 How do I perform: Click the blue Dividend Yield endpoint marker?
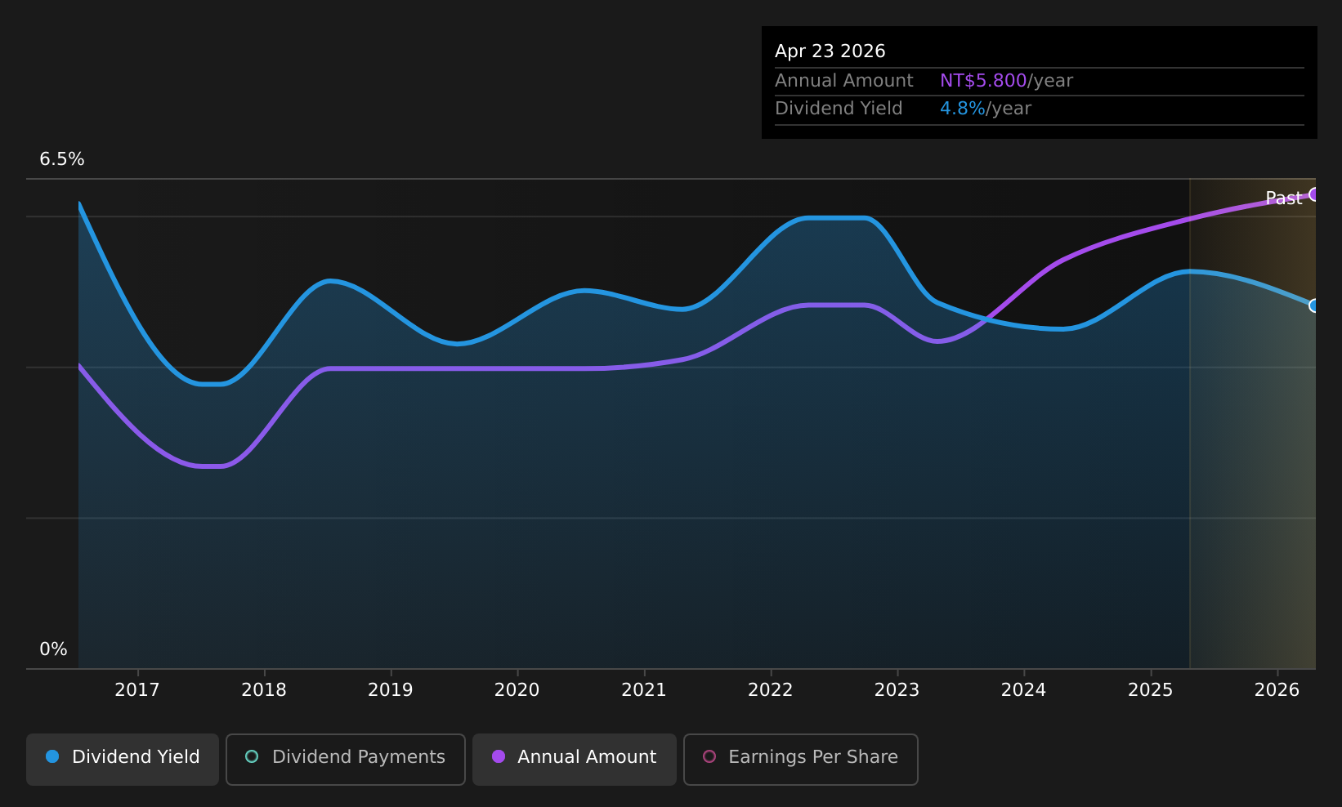coord(1314,305)
